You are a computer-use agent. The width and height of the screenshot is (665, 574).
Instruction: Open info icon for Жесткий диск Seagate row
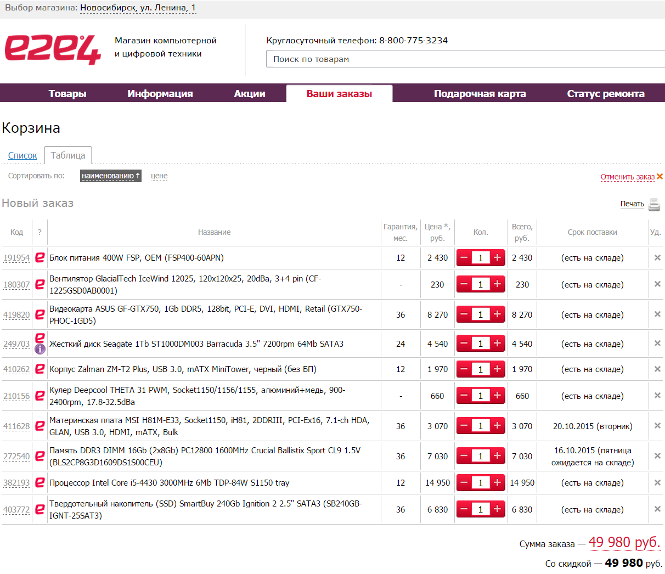pyautogui.click(x=40, y=349)
